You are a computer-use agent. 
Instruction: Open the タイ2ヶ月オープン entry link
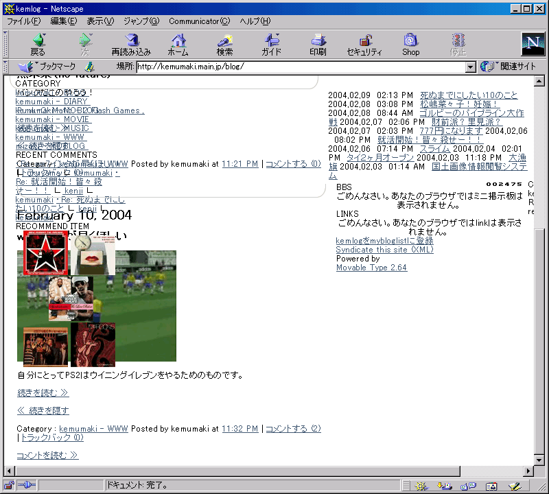[380, 158]
